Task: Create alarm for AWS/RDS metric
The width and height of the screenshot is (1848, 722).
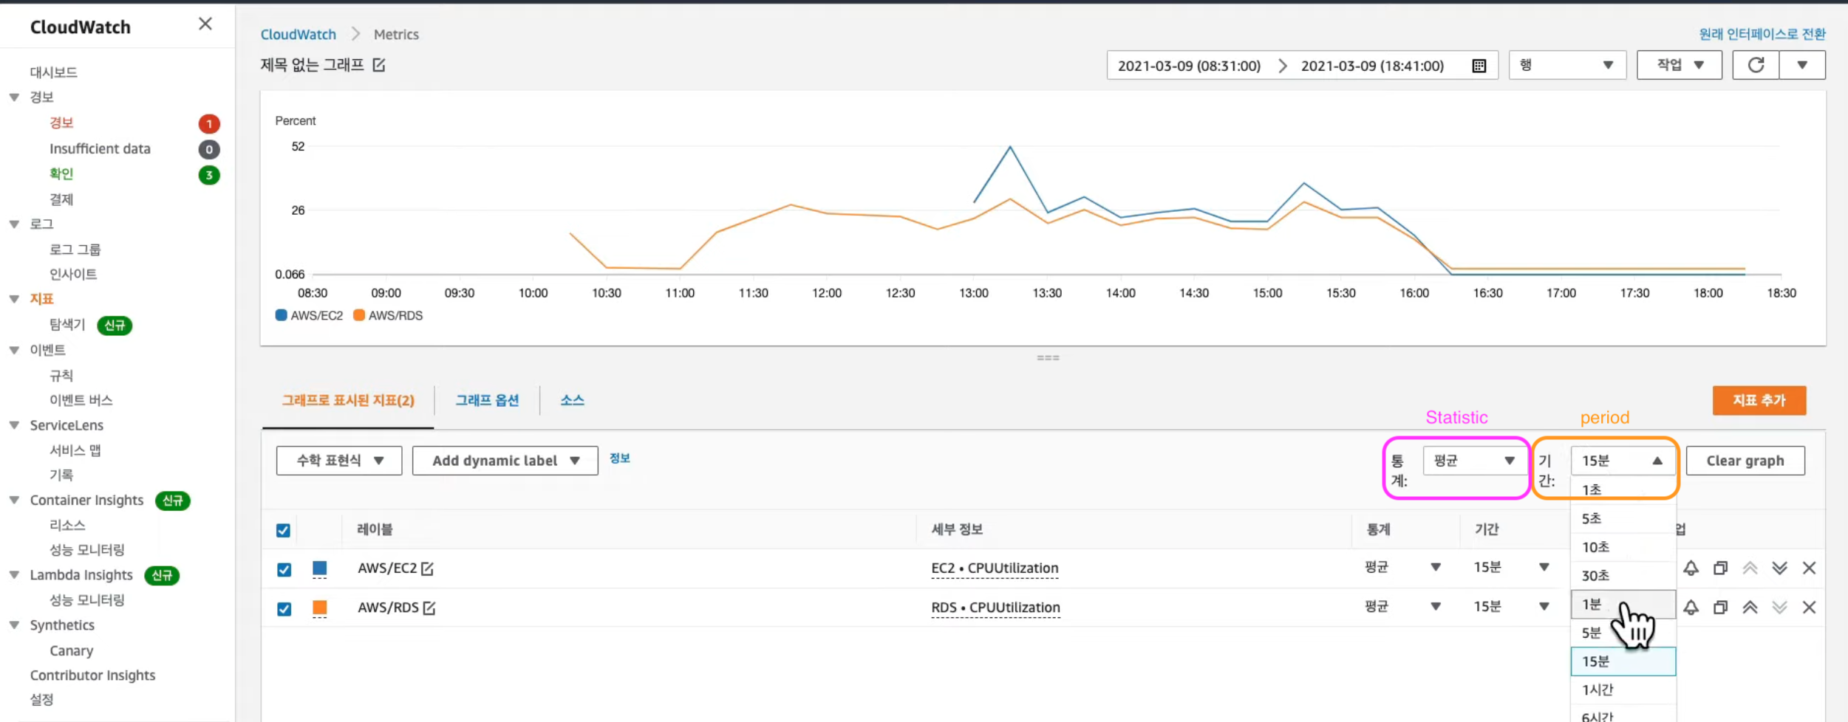Action: [x=1691, y=607]
